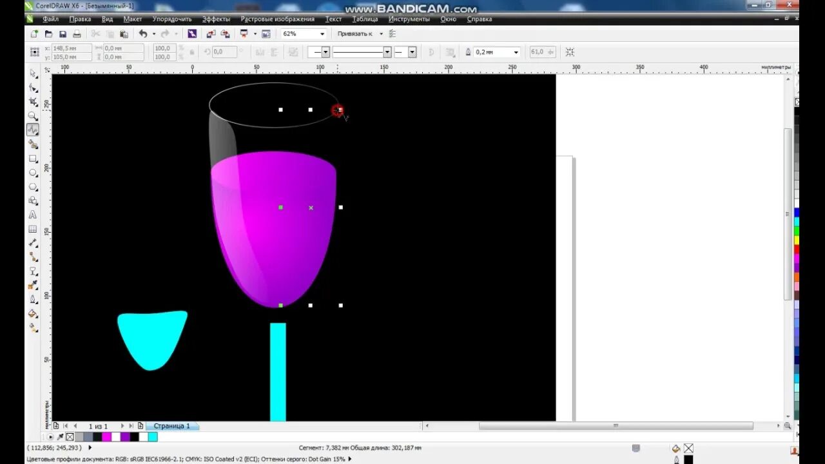Open the Options dialog icon
Image resolution: width=825 pixels, height=464 pixels.
pos(392,34)
